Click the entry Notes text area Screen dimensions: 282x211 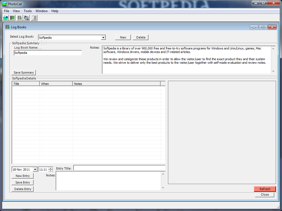point(109,181)
